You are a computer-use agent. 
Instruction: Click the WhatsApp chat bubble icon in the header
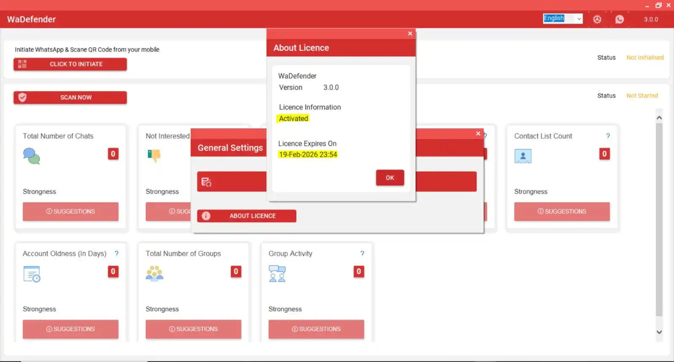click(x=619, y=19)
